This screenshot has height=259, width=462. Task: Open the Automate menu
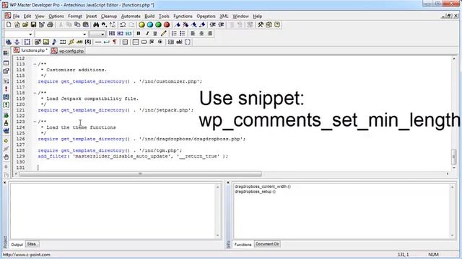tap(131, 16)
